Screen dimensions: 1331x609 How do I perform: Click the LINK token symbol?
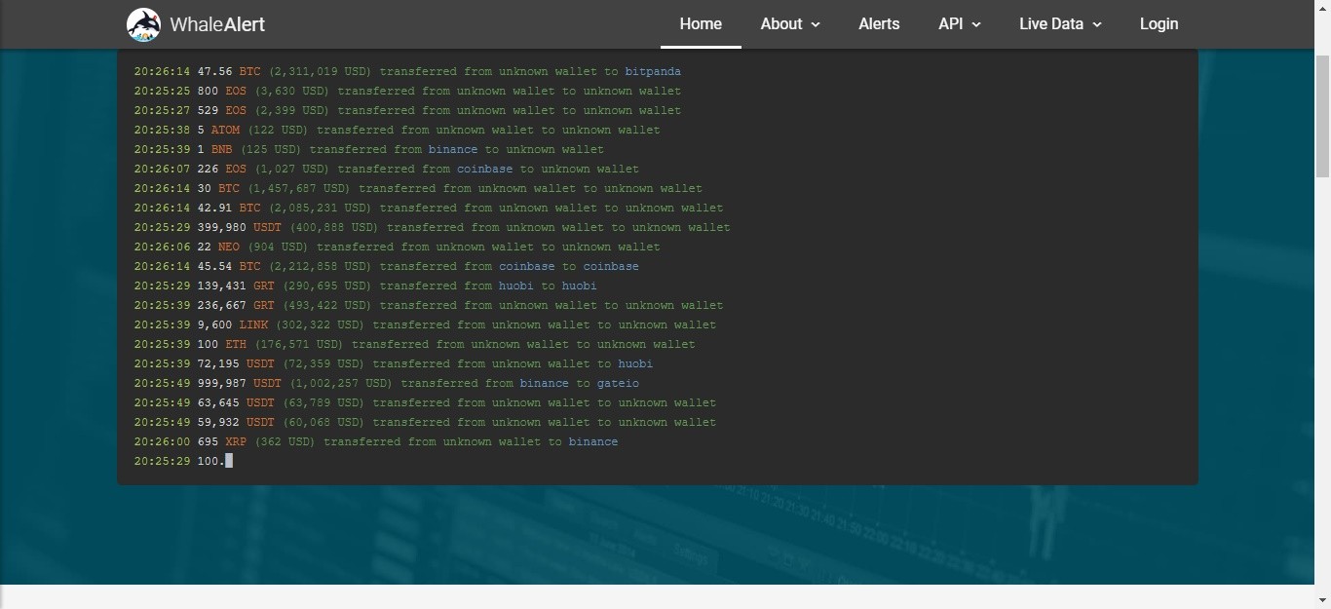click(x=253, y=324)
